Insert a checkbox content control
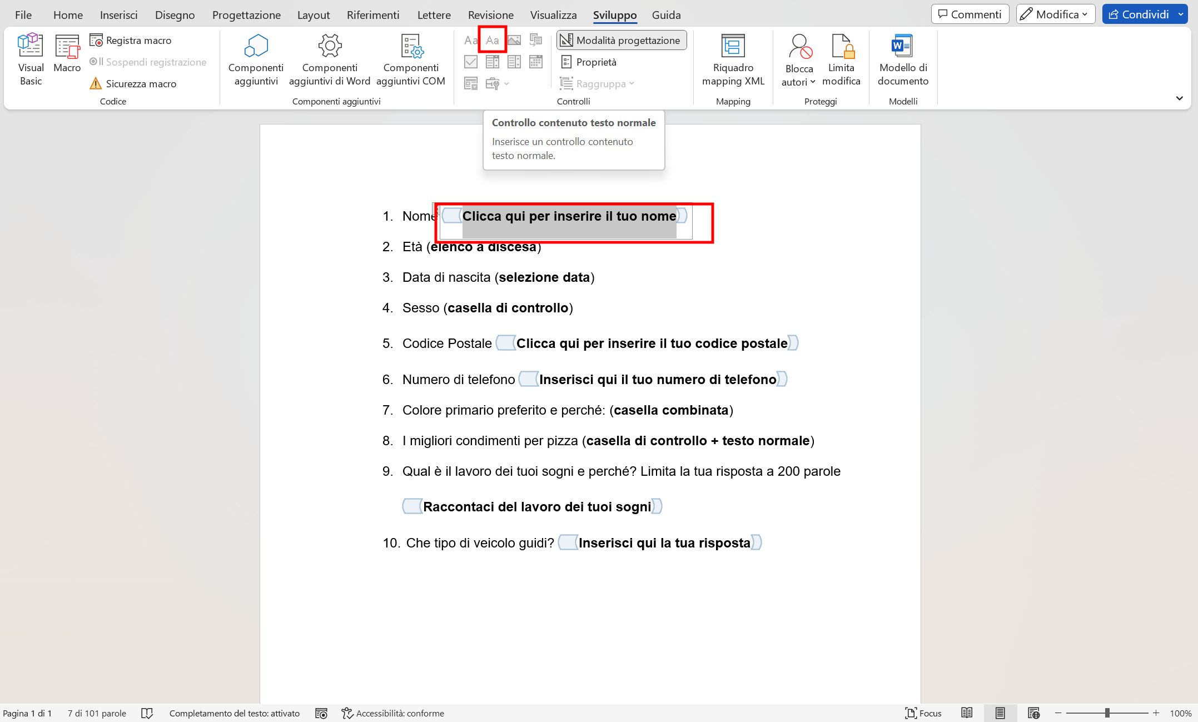Viewport: 1198px width, 722px height. point(470,62)
